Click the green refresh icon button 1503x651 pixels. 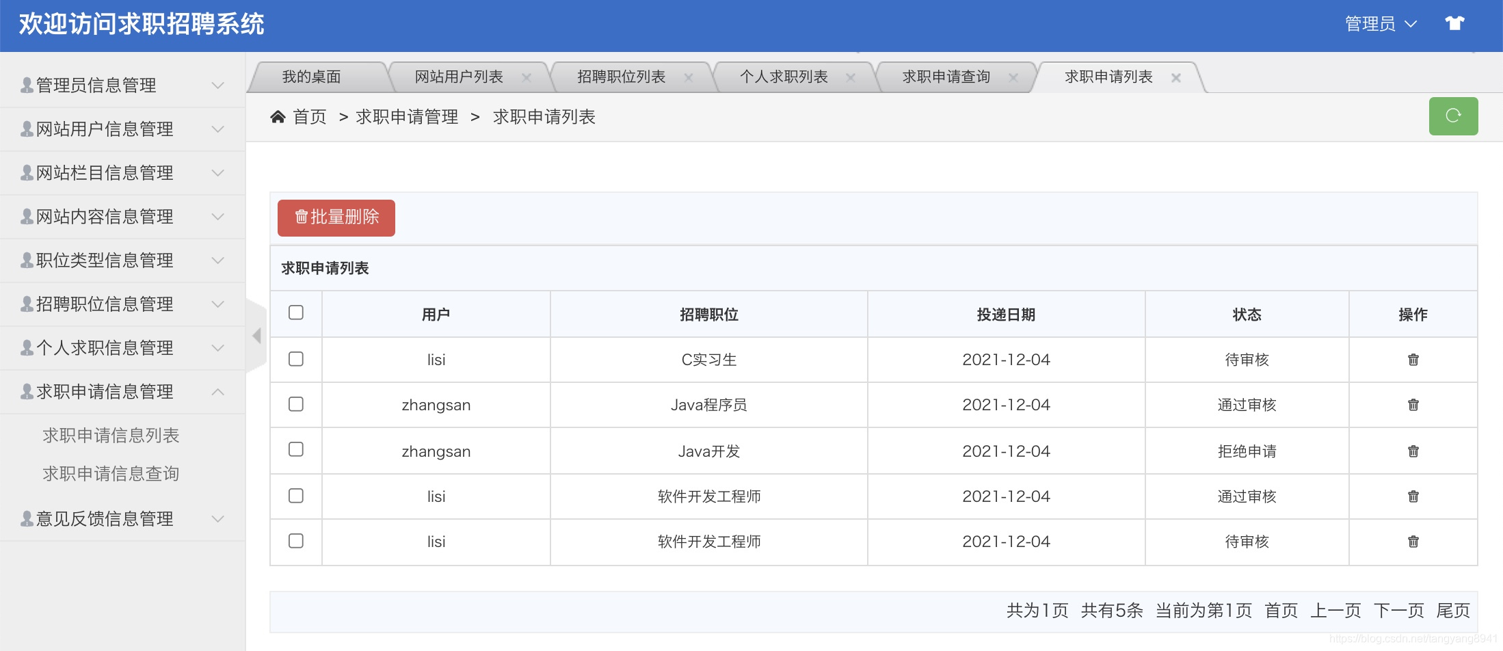pos(1453,116)
